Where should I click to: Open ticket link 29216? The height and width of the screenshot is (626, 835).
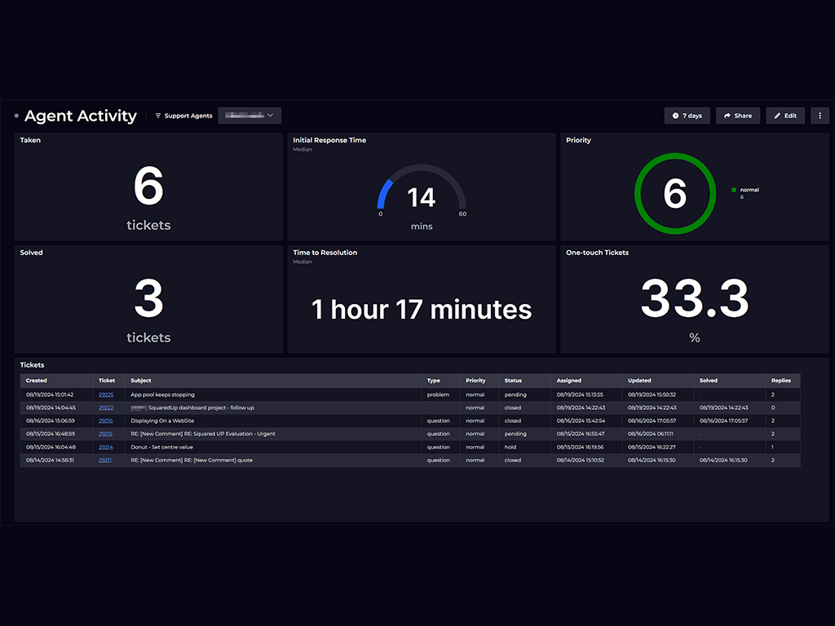106,421
